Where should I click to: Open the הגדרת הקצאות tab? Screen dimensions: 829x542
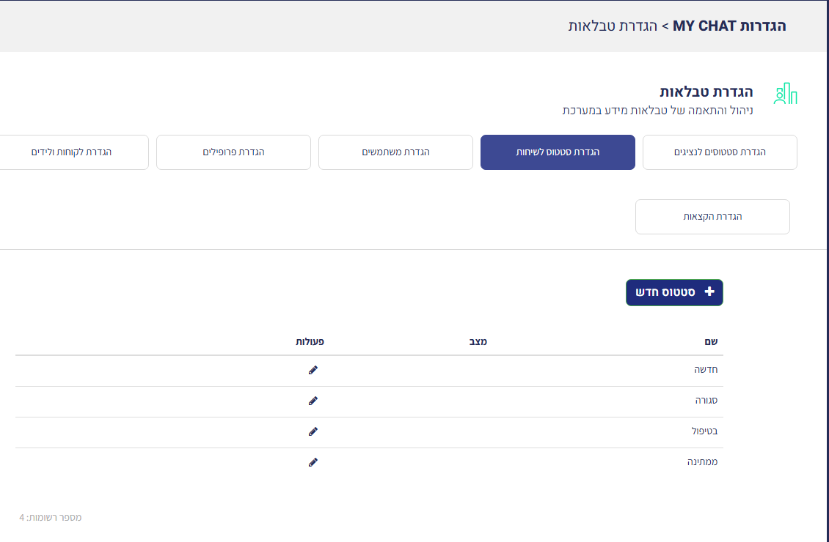point(712,217)
